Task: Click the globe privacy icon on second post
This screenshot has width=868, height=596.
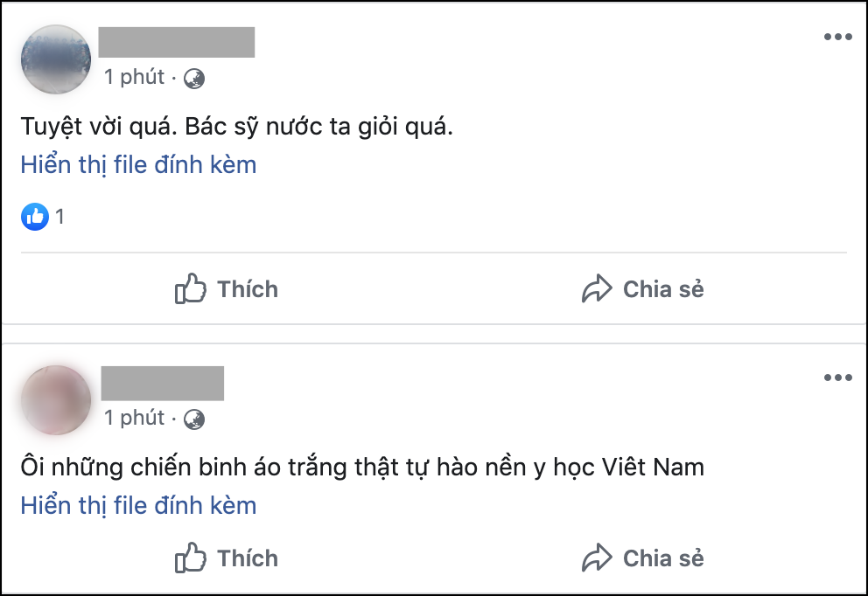Action: tap(194, 419)
